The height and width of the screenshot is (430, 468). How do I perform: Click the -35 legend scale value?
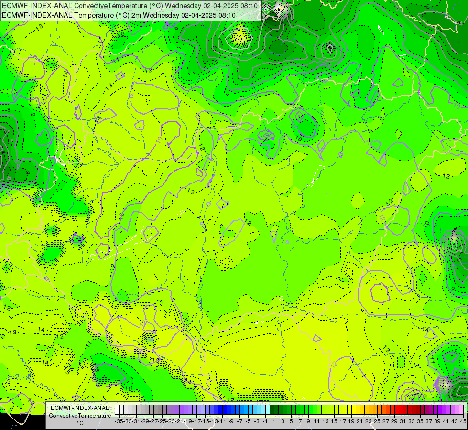[119, 421]
